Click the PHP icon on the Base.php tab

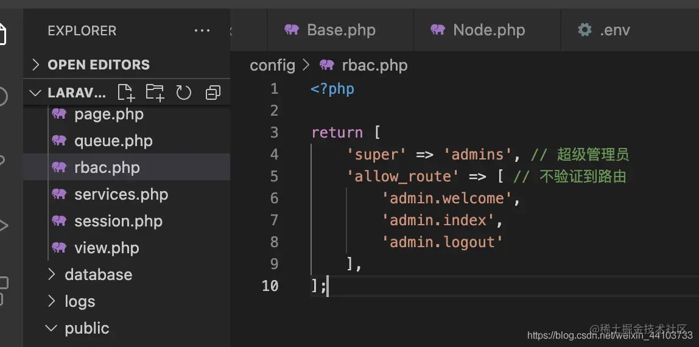point(292,30)
